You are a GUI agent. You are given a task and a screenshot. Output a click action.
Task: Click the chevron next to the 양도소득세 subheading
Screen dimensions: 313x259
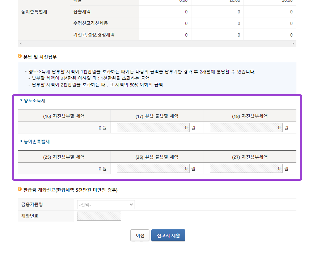[21, 101]
